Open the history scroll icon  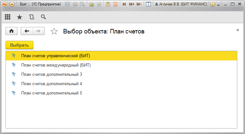tap(31, 17)
